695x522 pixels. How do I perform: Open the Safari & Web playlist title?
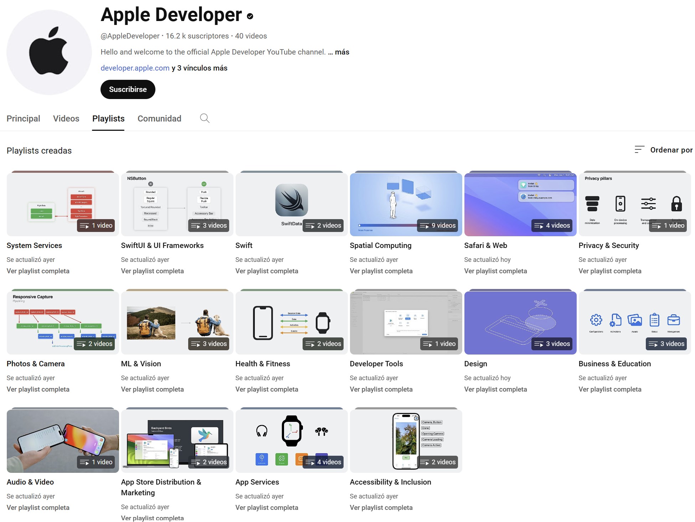point(485,246)
